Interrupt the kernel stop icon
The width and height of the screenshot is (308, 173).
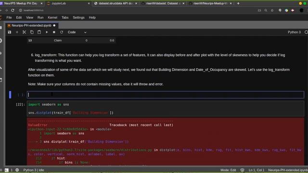coord(54,32)
